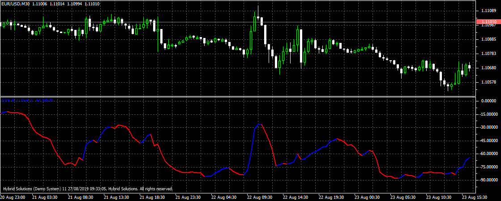This screenshot has height=201, width=501.
Task: Click the red 1.11010 current price tag
Action: click(488, 21)
